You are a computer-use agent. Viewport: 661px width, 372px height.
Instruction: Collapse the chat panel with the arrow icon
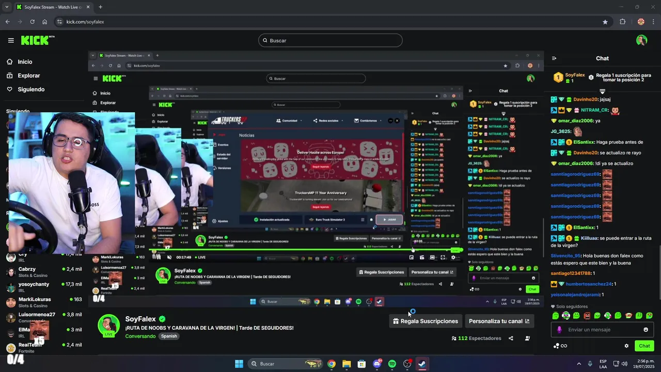pos(554,58)
